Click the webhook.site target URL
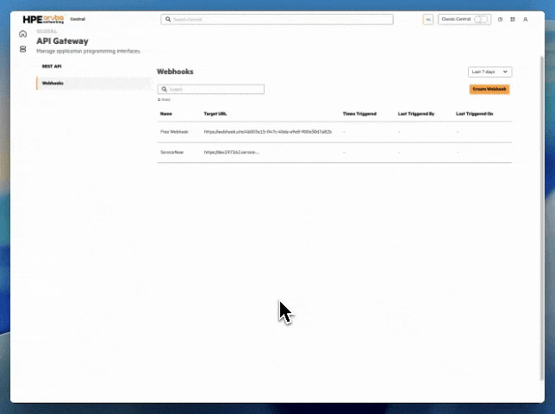The image size is (555, 414). [x=268, y=132]
